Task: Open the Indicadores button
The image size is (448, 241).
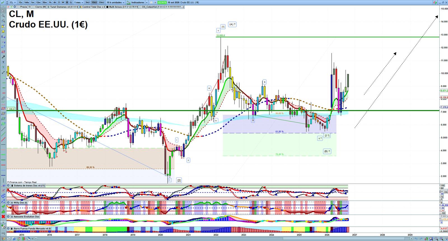Action: (136, 2)
